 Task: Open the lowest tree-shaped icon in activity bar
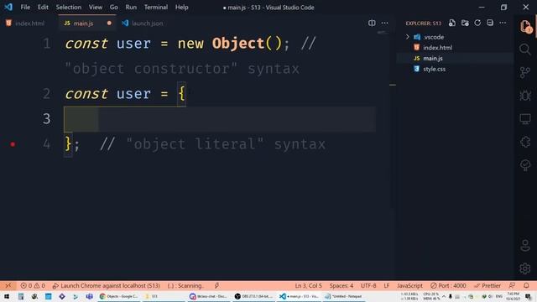point(525,165)
